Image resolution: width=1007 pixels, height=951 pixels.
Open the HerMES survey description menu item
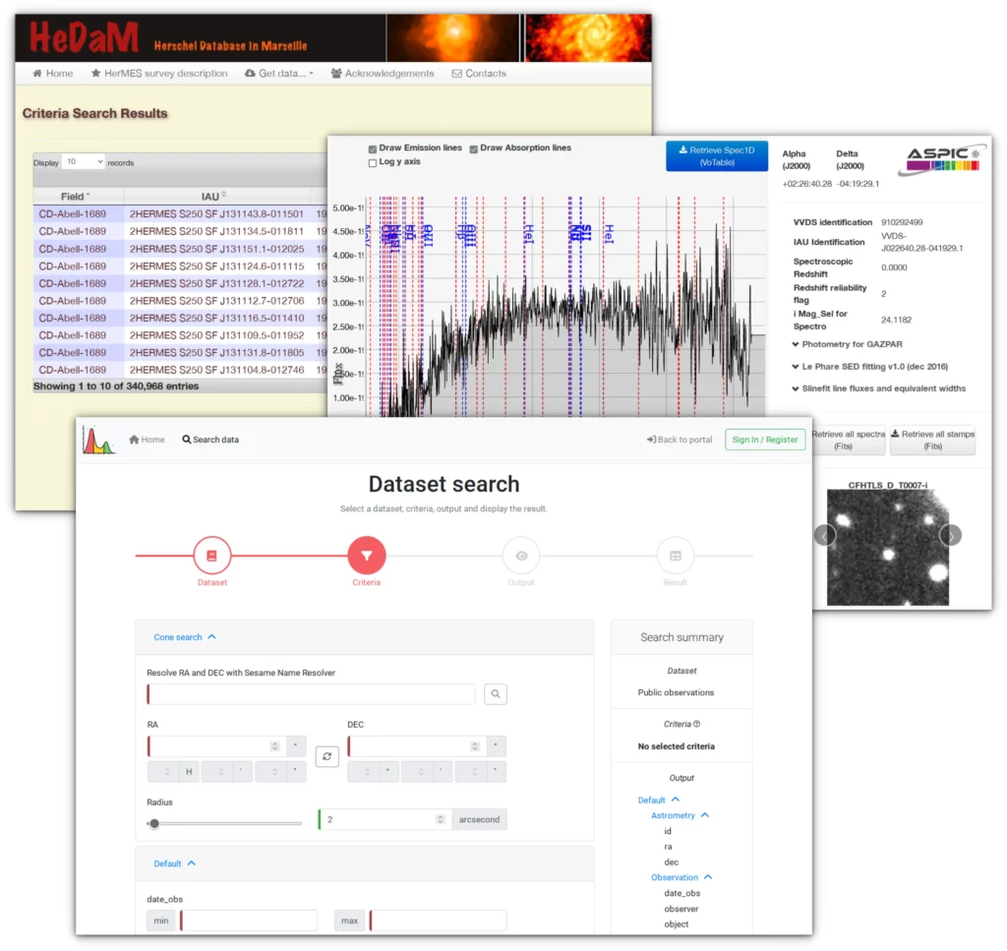point(158,74)
